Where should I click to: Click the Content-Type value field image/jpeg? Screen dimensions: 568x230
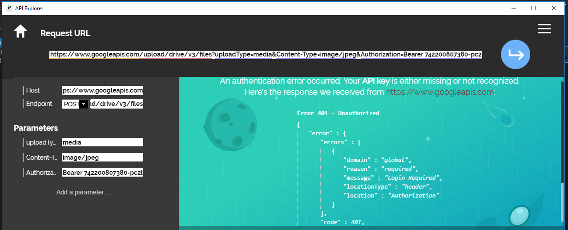(103, 157)
